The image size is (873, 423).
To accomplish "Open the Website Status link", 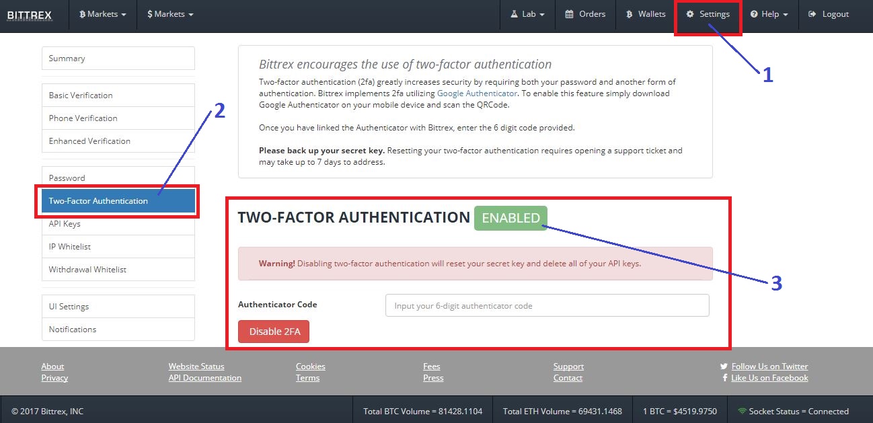I will coord(196,367).
